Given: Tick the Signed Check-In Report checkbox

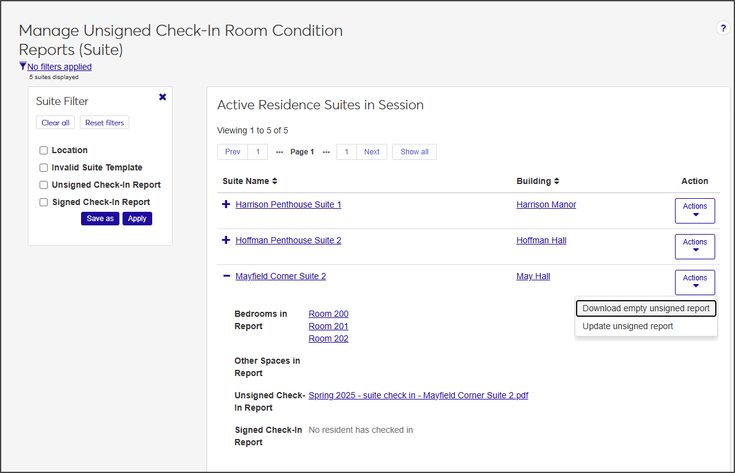Looking at the screenshot, I should (x=44, y=202).
